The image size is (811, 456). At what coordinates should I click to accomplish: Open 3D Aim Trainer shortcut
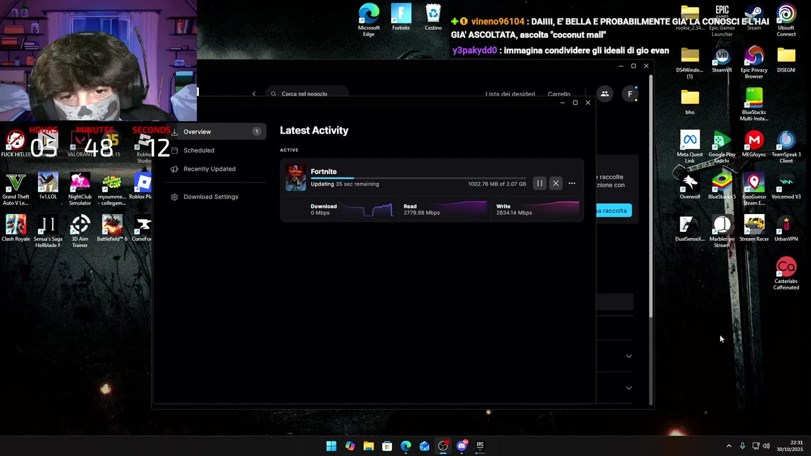(x=80, y=232)
